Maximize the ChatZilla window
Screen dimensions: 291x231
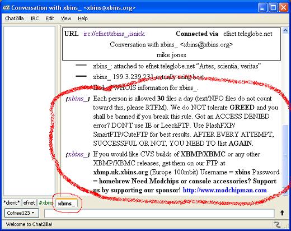click(x=273, y=8)
